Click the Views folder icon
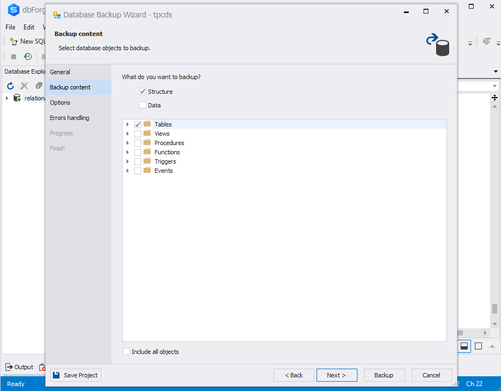Screen dimensions: 501x391 (147, 133)
